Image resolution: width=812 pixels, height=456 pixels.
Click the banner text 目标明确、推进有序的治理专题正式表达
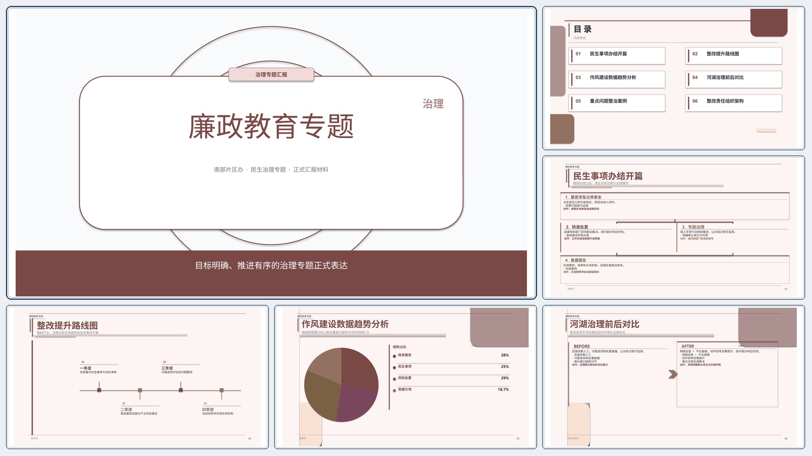tap(271, 265)
